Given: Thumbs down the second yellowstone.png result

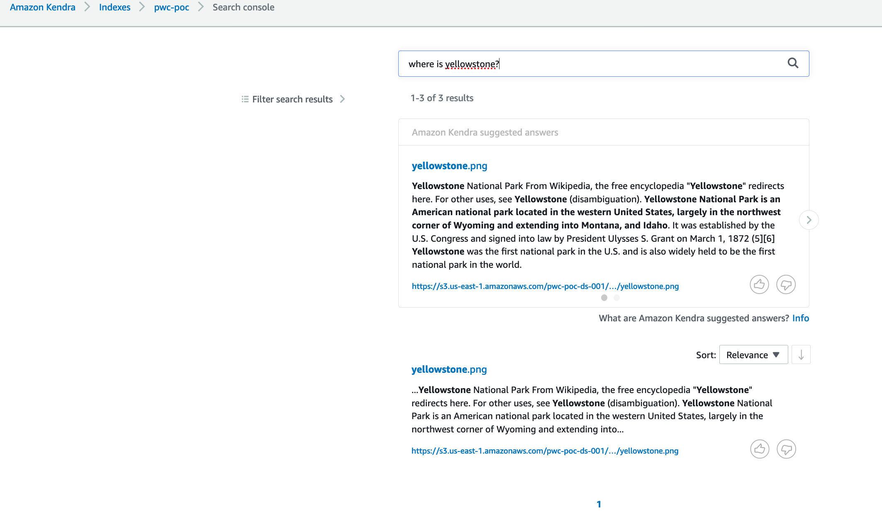Looking at the screenshot, I should point(786,449).
